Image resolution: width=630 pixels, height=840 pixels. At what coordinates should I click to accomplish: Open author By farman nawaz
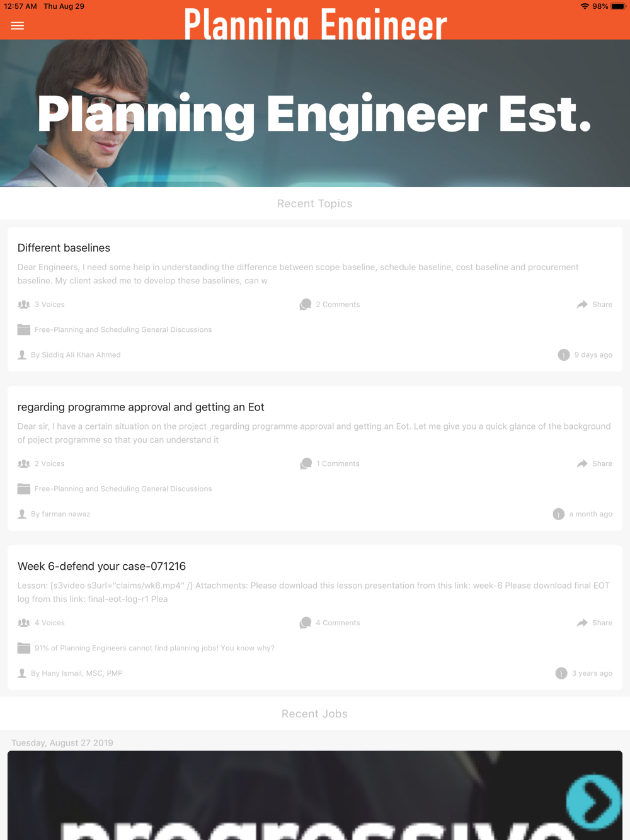tap(60, 514)
